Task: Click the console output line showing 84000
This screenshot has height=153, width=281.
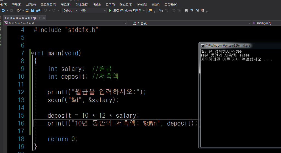Action: 225,55
